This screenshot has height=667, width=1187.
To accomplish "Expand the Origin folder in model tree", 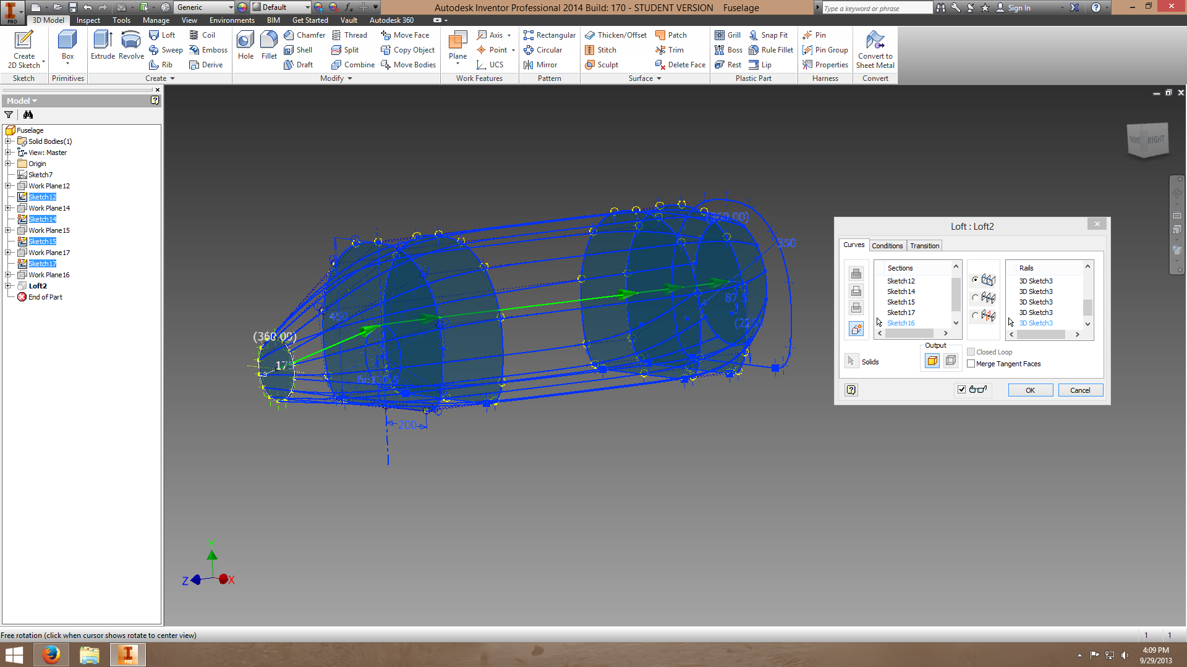I will [8, 163].
